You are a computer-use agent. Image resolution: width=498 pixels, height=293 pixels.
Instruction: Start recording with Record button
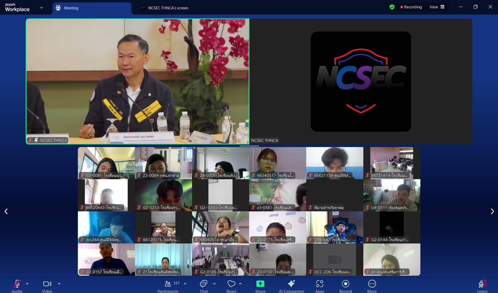pos(345,286)
